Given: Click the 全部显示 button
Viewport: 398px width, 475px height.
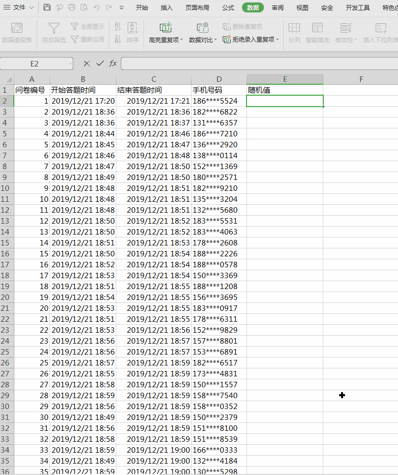Looking at the screenshot, I should tap(88, 27).
